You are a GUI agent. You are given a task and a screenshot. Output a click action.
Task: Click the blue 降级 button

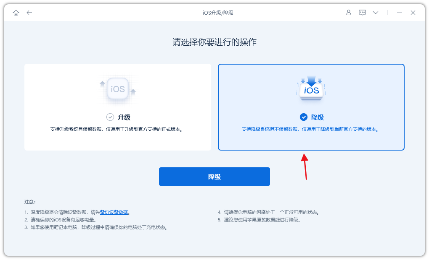[214, 177]
